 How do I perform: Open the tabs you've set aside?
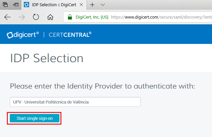6,5
